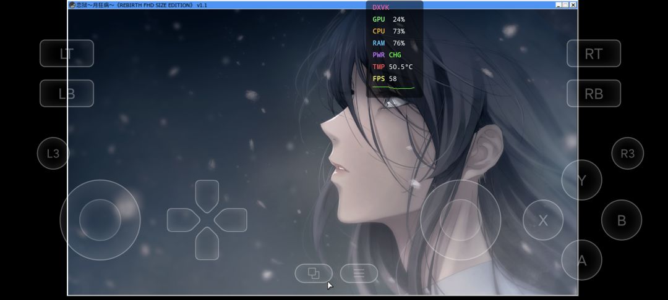Click the GPU 24% readout

388,20
